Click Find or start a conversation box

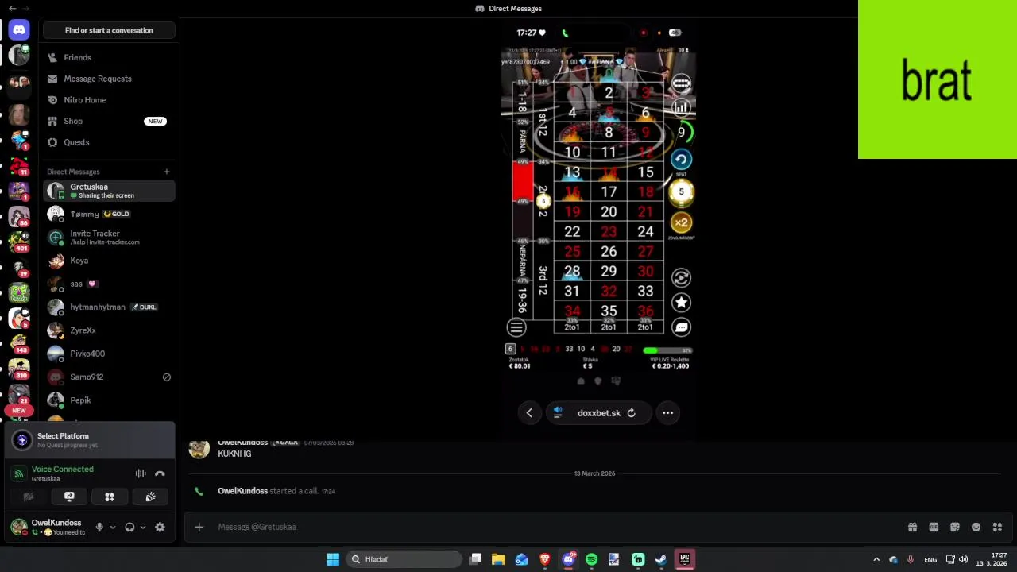pos(109,30)
